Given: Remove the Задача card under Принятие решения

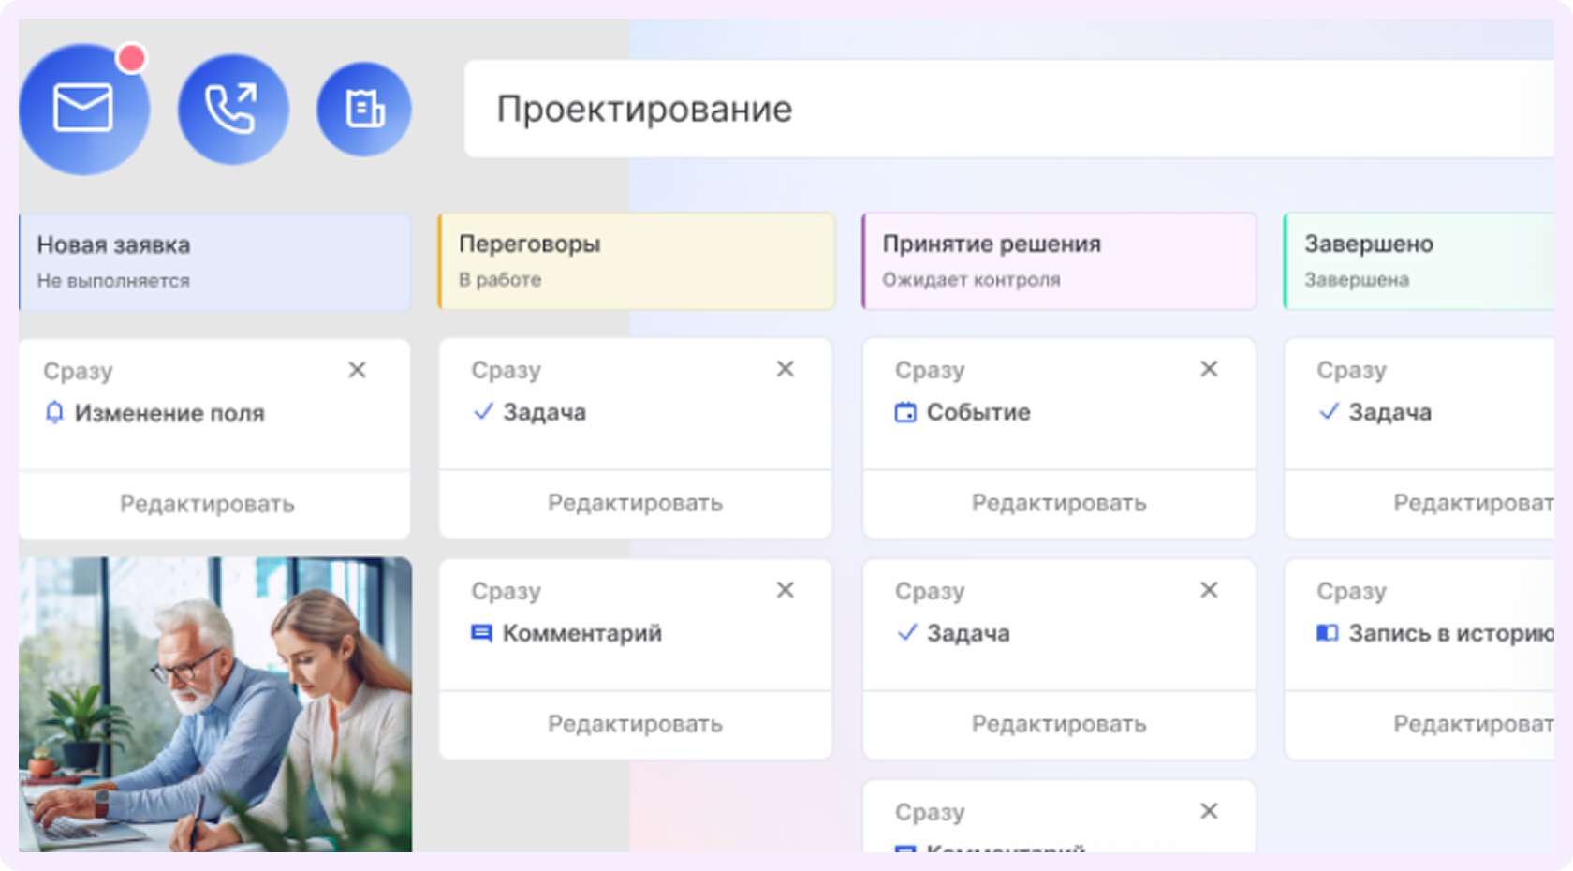Looking at the screenshot, I should [x=1209, y=590].
